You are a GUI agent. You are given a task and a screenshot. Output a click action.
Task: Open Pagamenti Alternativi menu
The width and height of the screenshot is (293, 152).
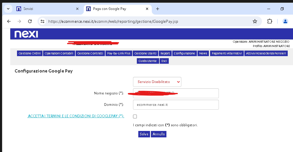tap(227, 53)
